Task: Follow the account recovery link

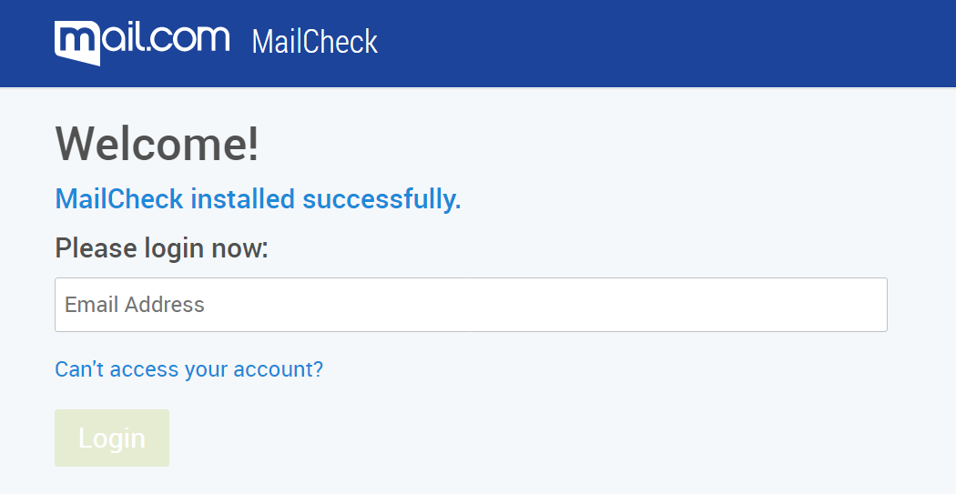Action: click(189, 369)
